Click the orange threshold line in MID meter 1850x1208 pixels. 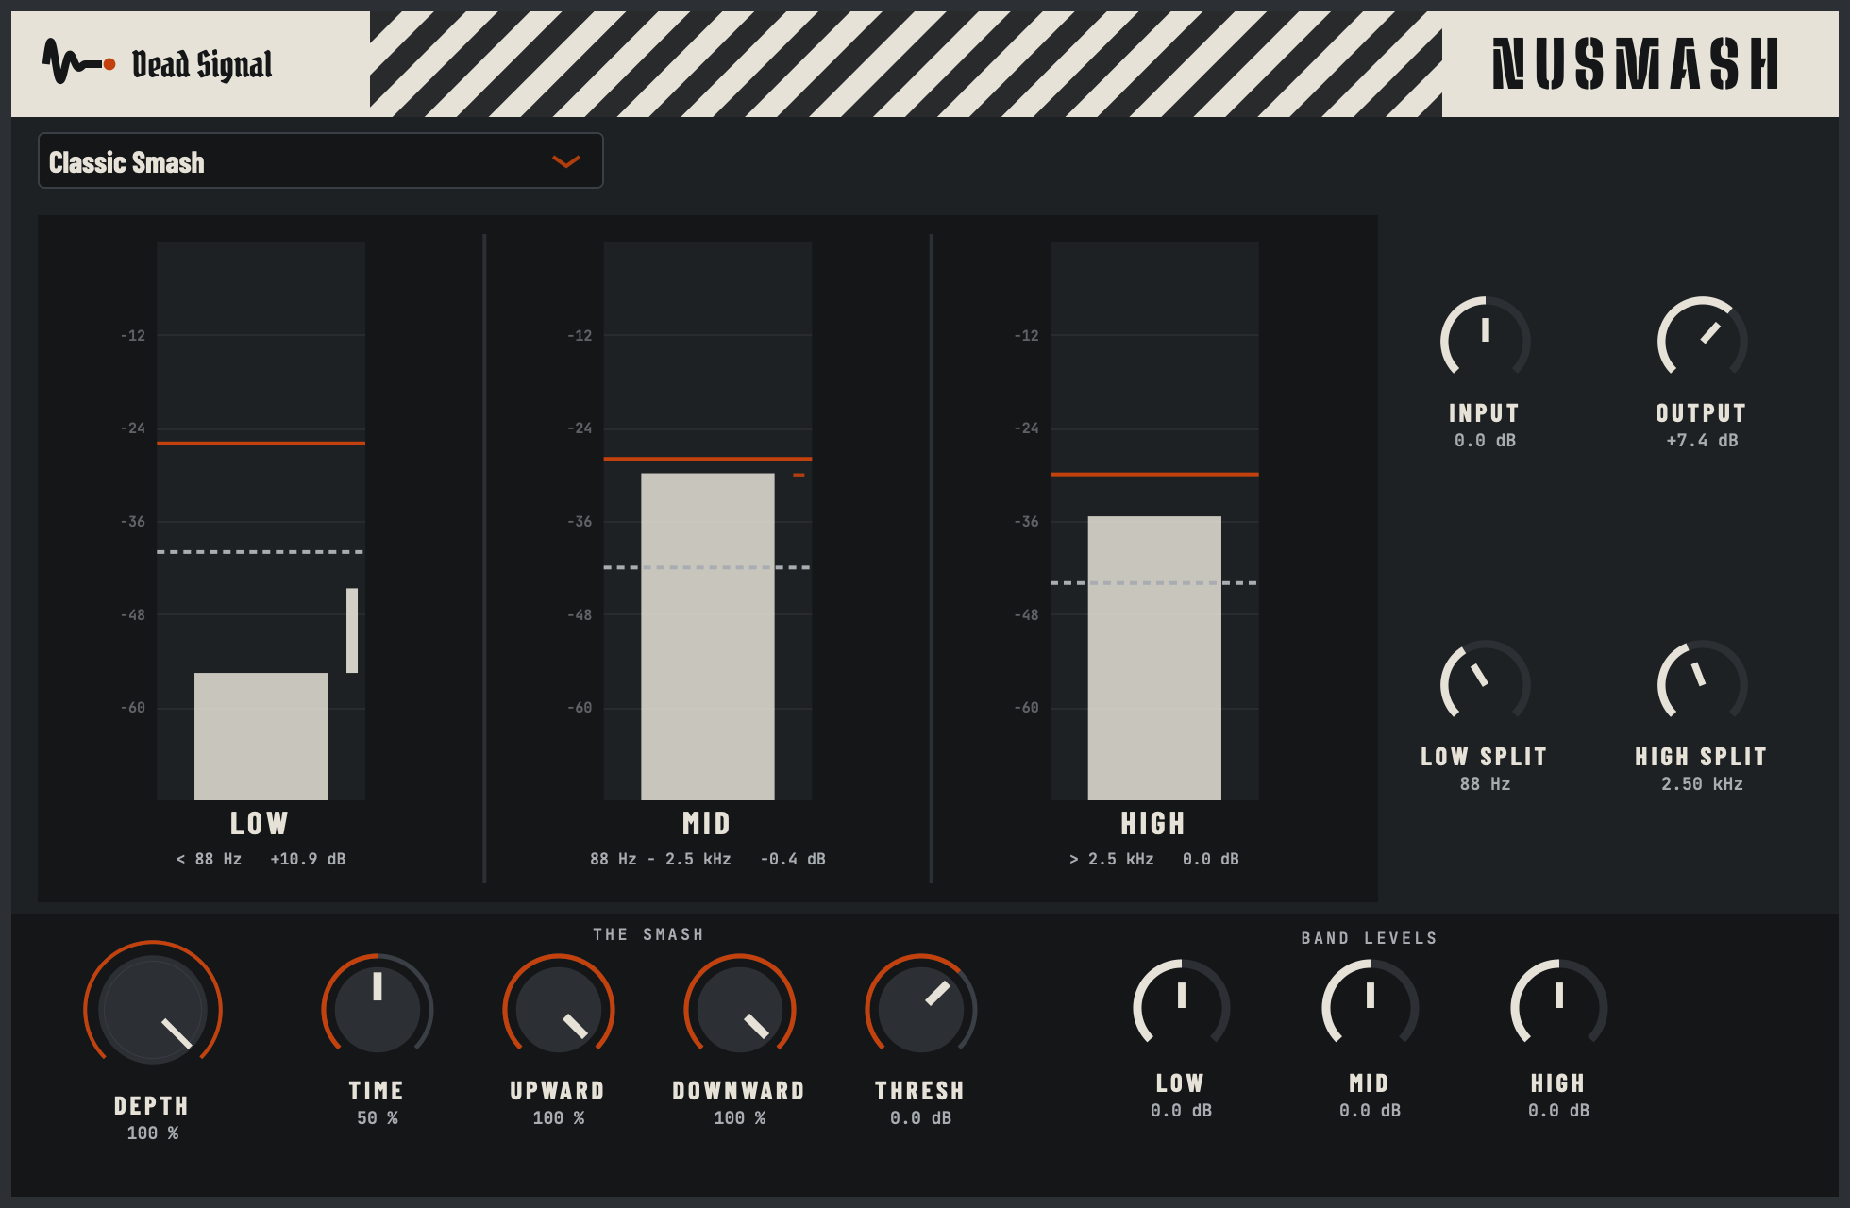pos(707,459)
